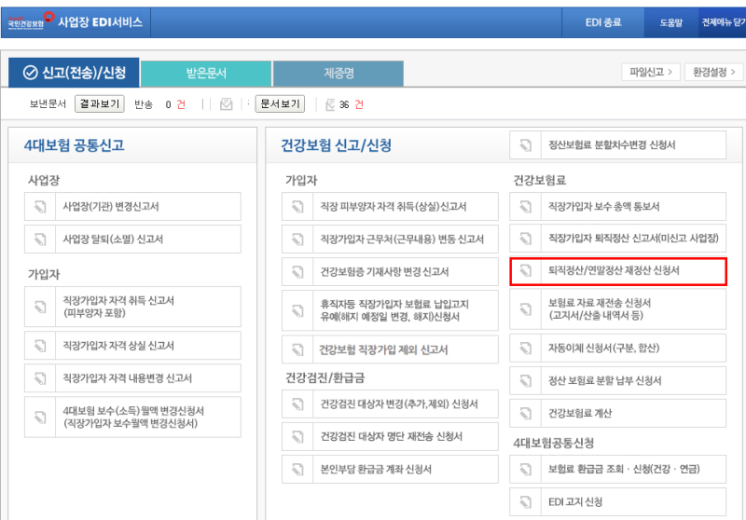Click the icon beside 퇴직정산/연말정산 재정산 신청서
This screenshot has height=520, width=746.
pyautogui.click(x=526, y=270)
